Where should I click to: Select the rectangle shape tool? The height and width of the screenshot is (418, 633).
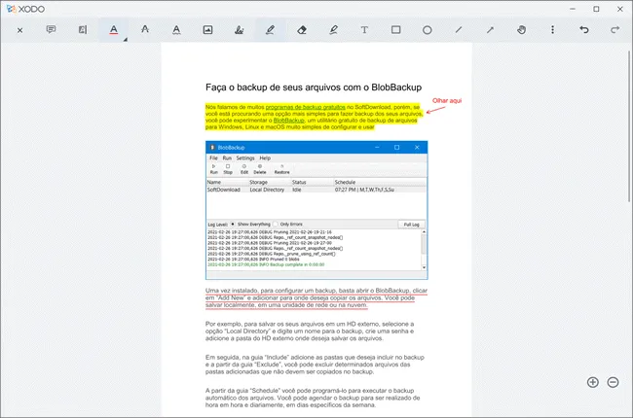(x=396, y=30)
